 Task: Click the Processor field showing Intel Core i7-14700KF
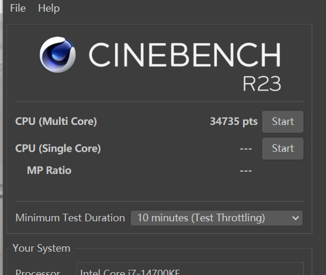(x=190, y=269)
